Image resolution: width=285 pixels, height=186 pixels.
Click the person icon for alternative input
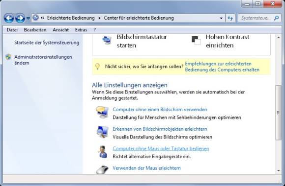click(x=103, y=152)
